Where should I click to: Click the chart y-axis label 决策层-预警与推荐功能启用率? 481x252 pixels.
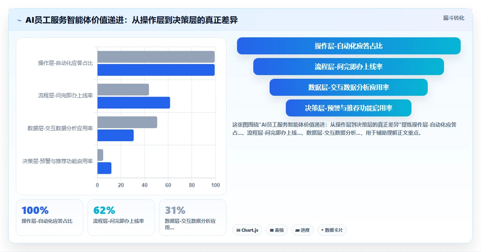[58, 161]
